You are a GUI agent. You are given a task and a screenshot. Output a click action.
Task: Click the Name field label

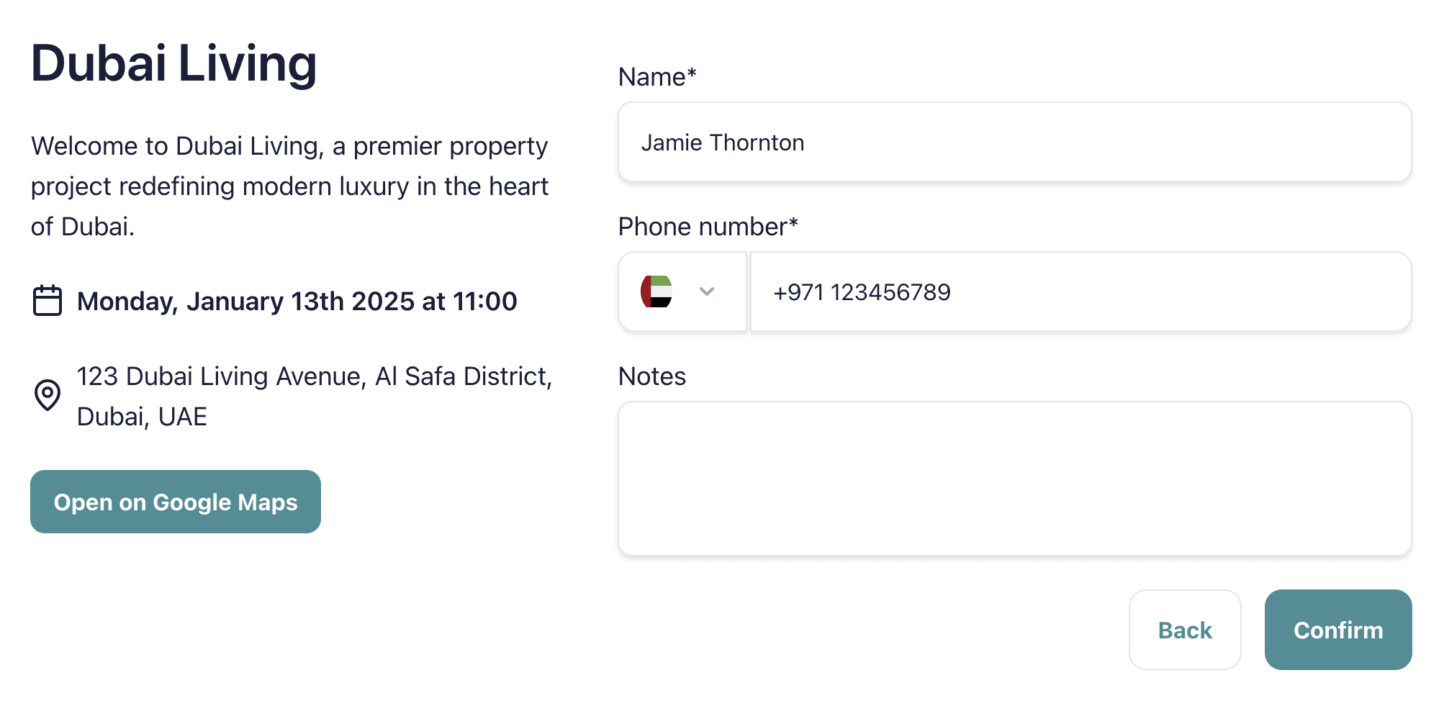[x=651, y=77]
